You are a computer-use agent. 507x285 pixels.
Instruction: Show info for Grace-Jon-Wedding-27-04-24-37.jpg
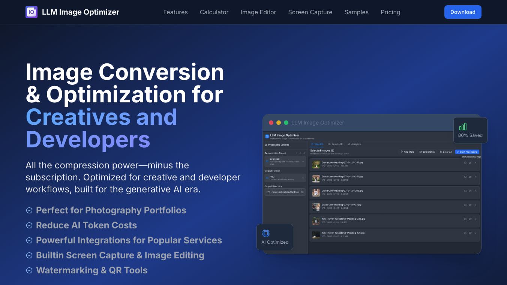[x=465, y=205]
